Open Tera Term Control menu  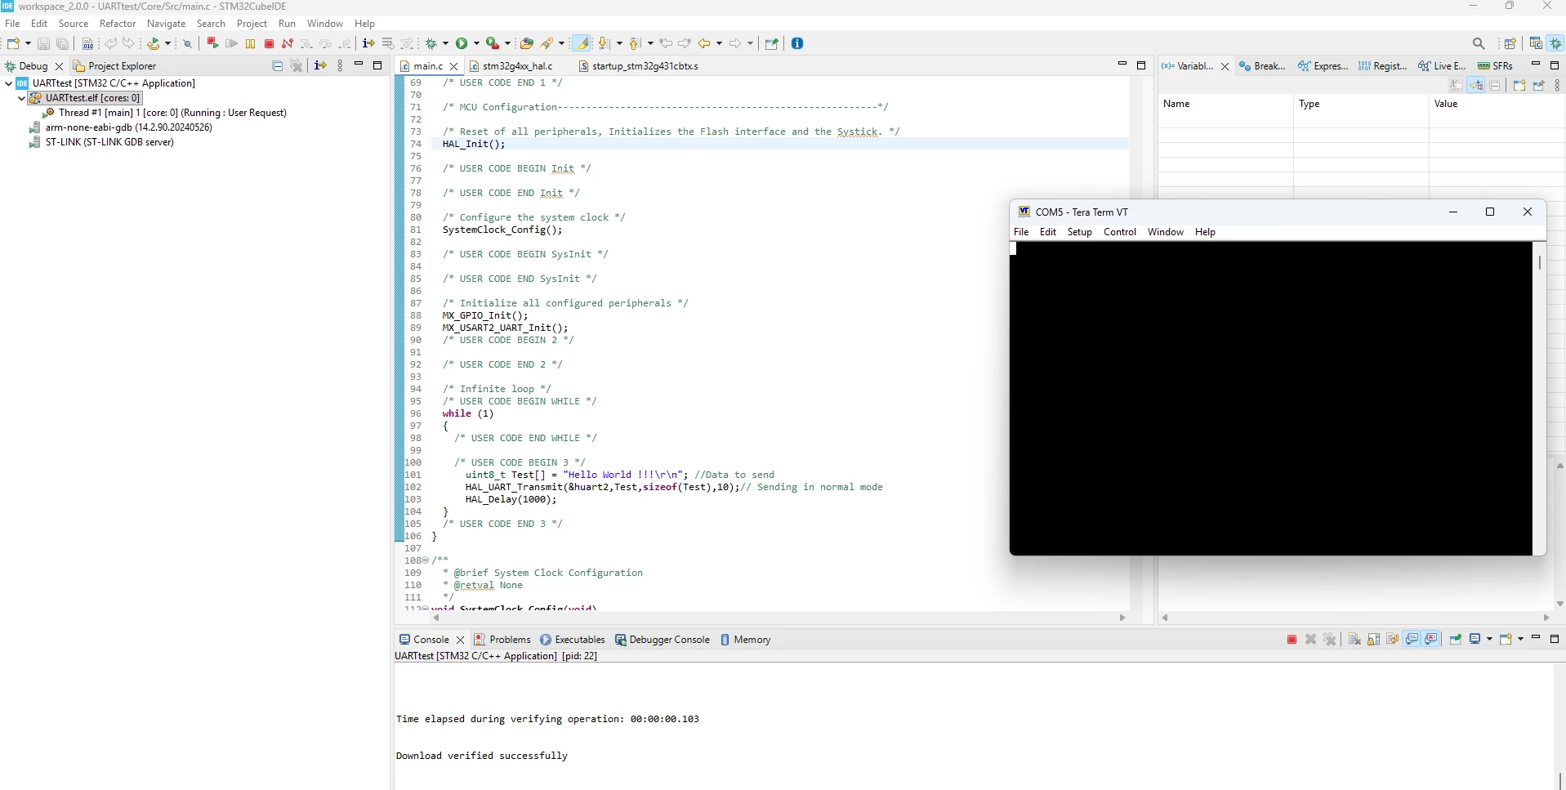(x=1119, y=232)
